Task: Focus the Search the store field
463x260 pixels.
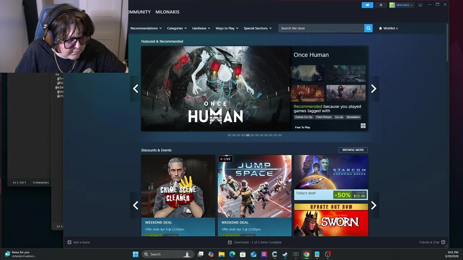Action: click(321, 28)
